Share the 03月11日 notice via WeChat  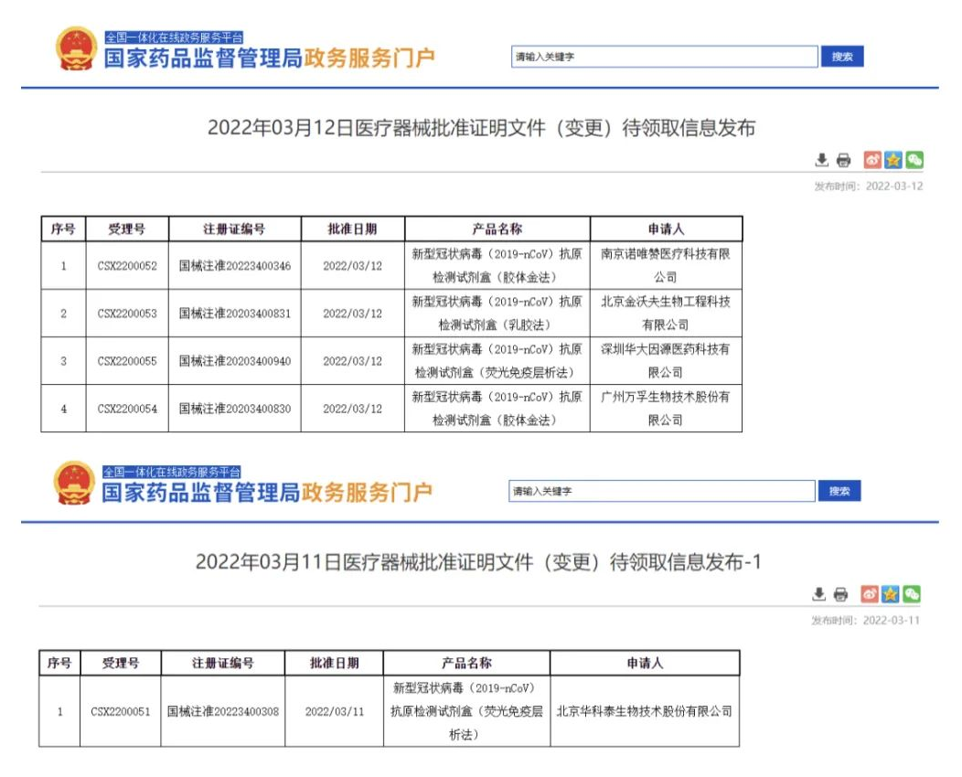pos(911,594)
